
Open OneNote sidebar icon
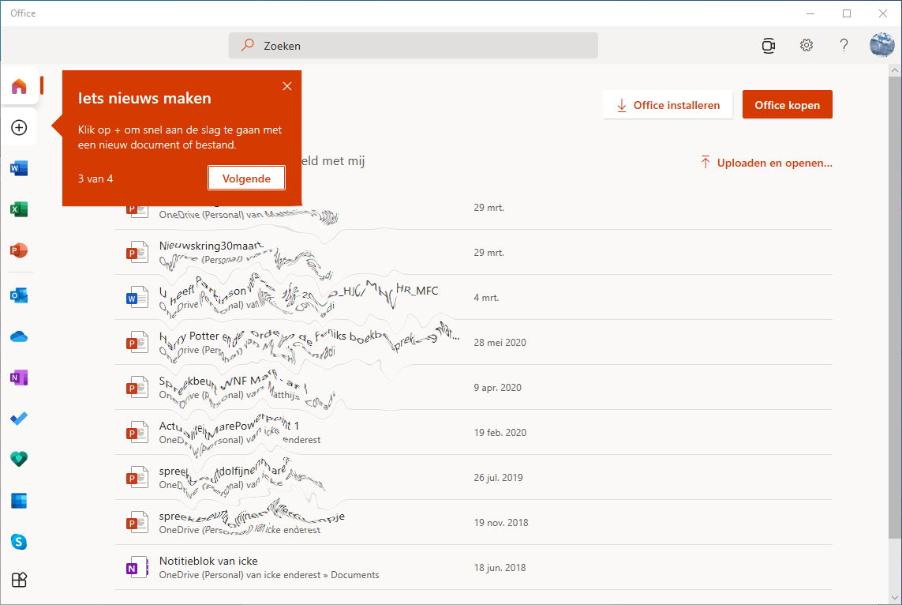[x=19, y=378]
